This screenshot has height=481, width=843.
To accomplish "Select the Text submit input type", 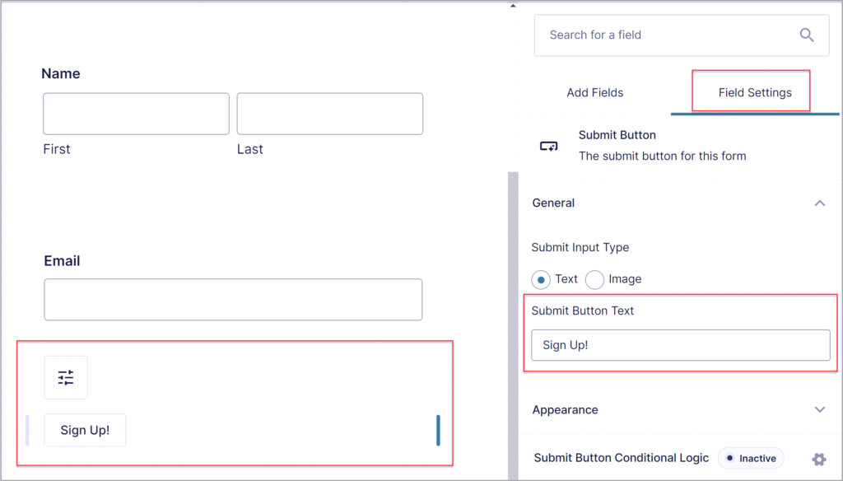I will click(542, 279).
